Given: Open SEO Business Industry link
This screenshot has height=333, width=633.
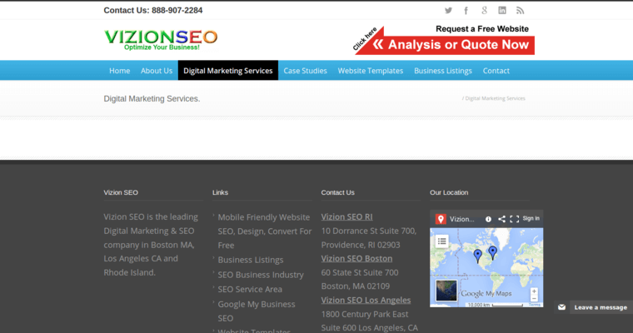Looking at the screenshot, I should click(261, 275).
